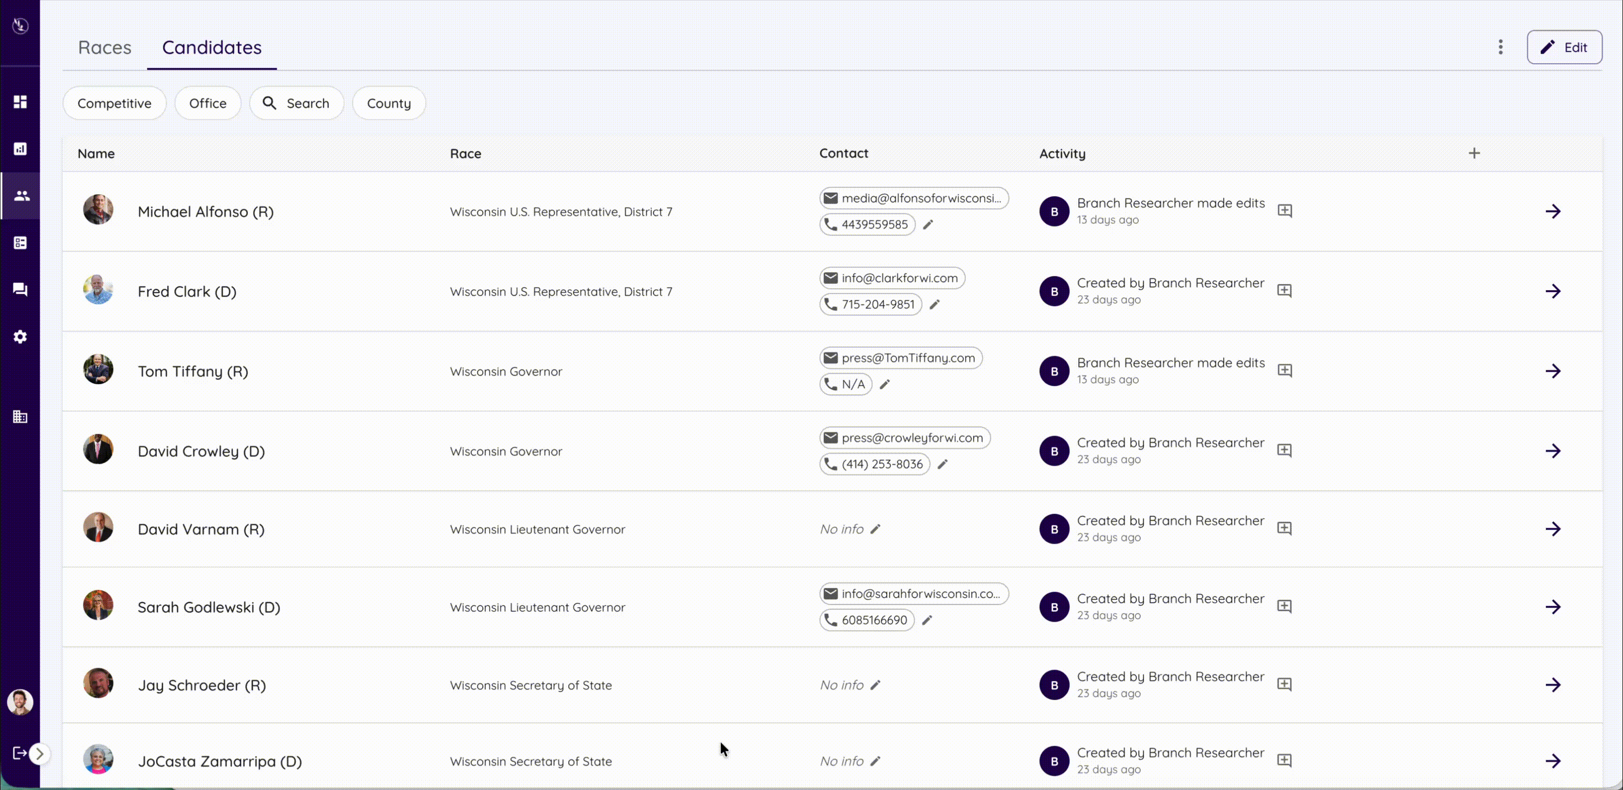Viewport: 1623px width, 790px height.
Task: Edit contact info for Jay Schroeder
Action: [875, 686]
